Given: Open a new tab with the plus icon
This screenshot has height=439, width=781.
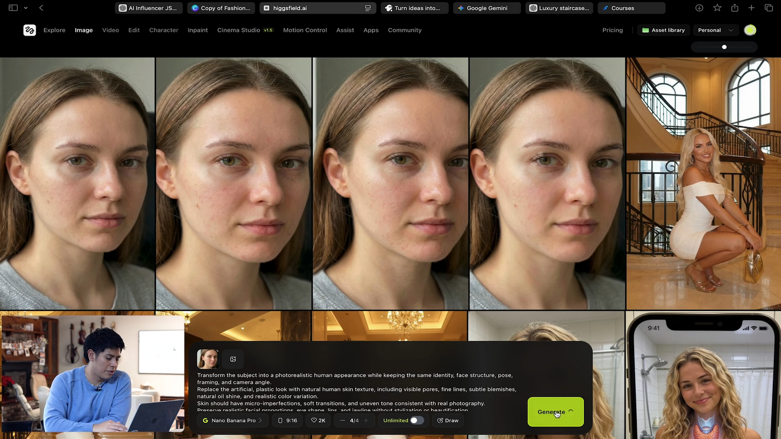Looking at the screenshot, I should click(x=751, y=8).
